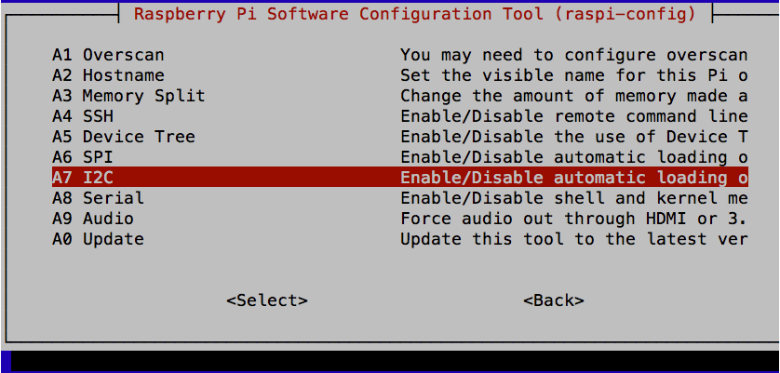Choose the A2 Hostname option

[108, 75]
